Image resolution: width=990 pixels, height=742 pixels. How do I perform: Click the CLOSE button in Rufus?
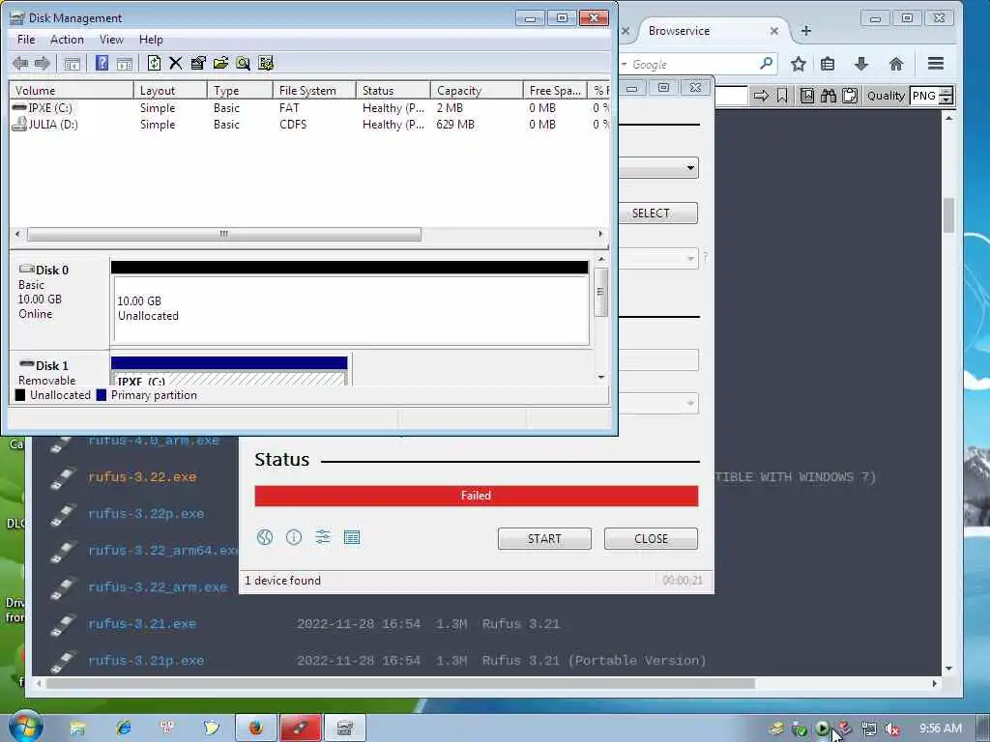coord(651,539)
